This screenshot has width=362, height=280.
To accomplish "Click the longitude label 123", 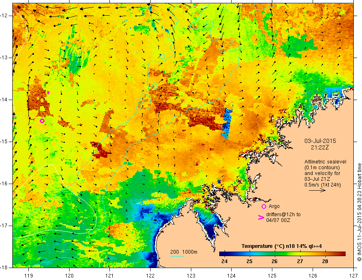I will tap(191, 275).
